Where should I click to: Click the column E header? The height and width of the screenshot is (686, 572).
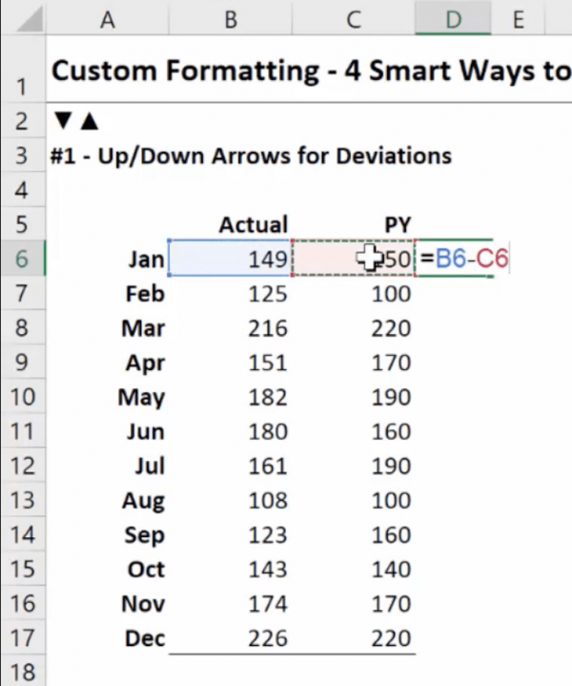click(x=518, y=19)
